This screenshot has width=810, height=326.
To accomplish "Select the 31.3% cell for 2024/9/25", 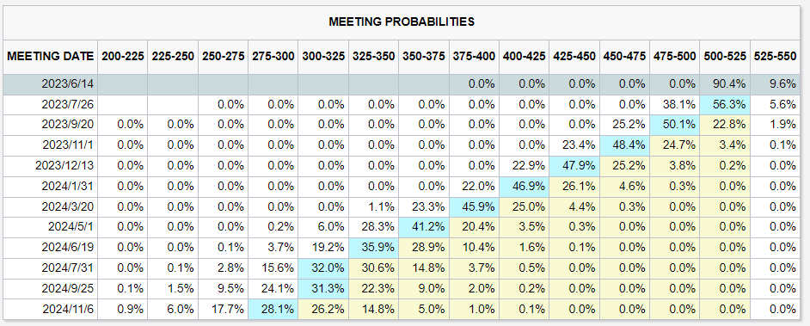I will click(x=323, y=288).
